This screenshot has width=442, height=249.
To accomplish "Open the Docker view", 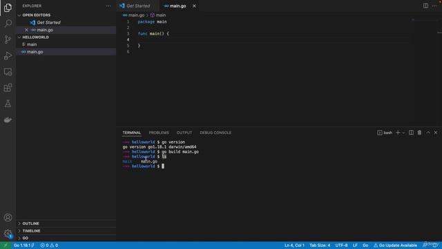I will [x=8, y=120].
